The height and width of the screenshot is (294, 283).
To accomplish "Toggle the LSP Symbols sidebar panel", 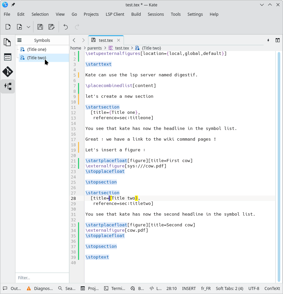I will tap(7, 86).
